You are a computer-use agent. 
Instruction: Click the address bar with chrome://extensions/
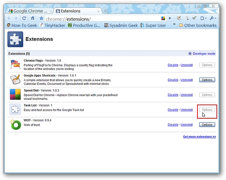pos(102,19)
